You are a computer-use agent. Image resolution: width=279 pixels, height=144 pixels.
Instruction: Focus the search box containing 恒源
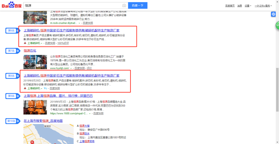pyautogui.click(x=73, y=6)
